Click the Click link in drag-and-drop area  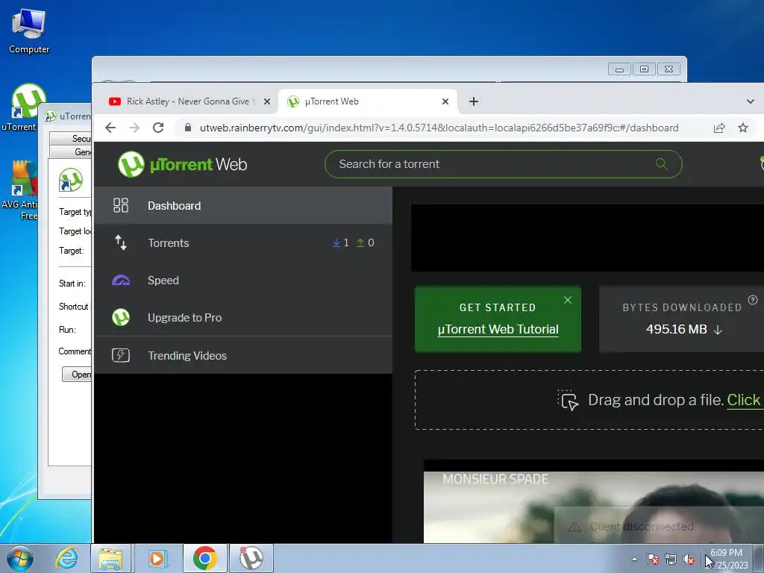click(x=744, y=400)
